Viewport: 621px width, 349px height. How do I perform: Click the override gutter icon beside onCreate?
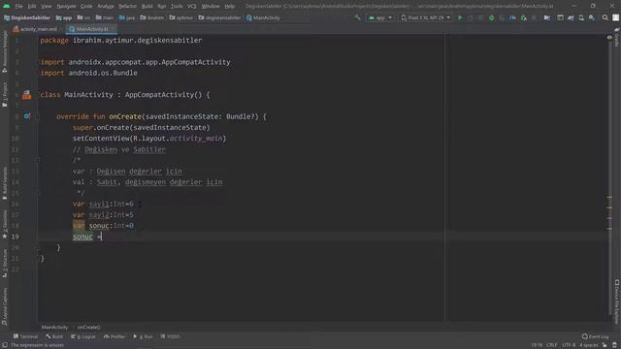tap(26, 116)
